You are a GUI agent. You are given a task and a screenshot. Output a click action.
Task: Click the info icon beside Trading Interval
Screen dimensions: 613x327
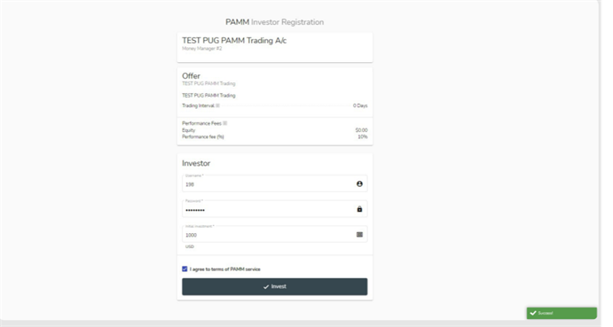coord(217,105)
